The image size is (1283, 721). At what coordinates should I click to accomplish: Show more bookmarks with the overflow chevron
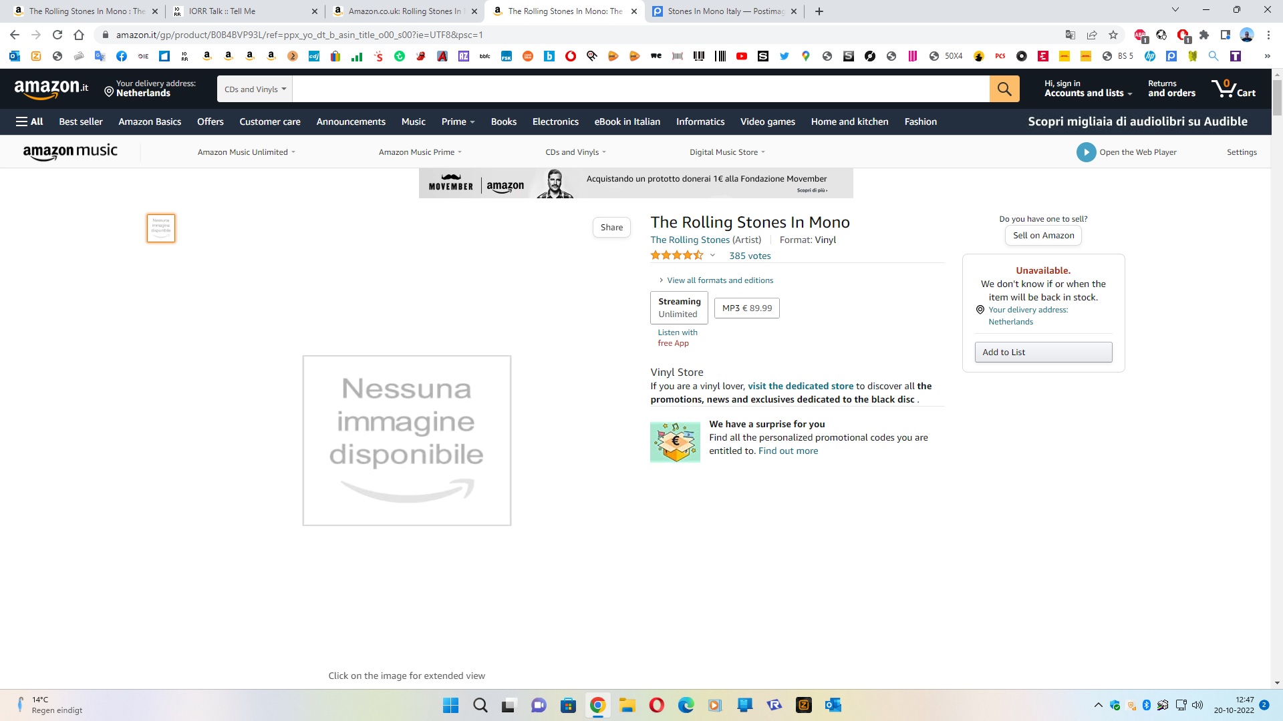1267,56
